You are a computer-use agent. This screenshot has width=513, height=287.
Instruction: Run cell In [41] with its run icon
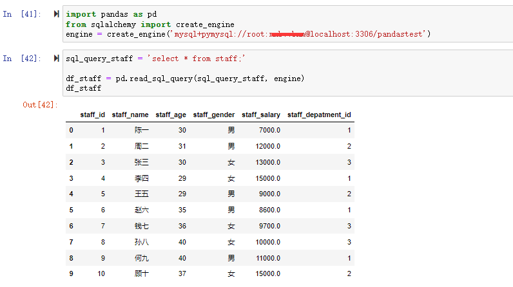[x=56, y=14]
